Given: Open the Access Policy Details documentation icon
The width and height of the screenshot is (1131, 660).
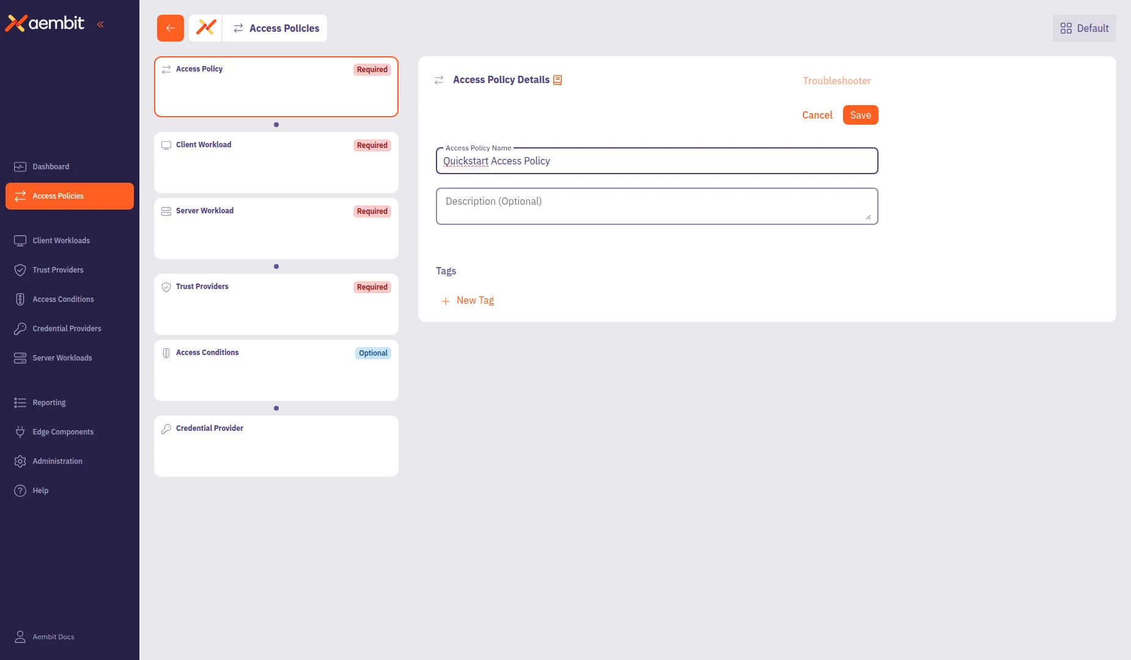Looking at the screenshot, I should (x=557, y=79).
